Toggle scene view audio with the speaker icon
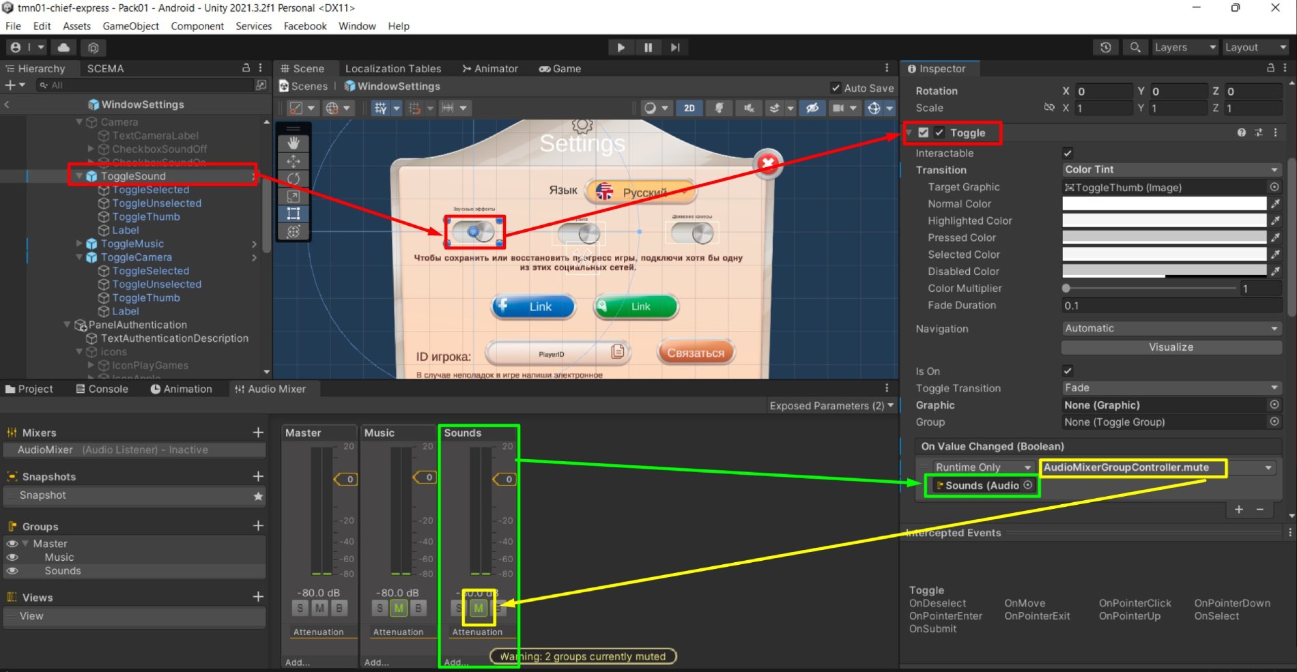The height and width of the screenshot is (672, 1297). click(x=749, y=107)
